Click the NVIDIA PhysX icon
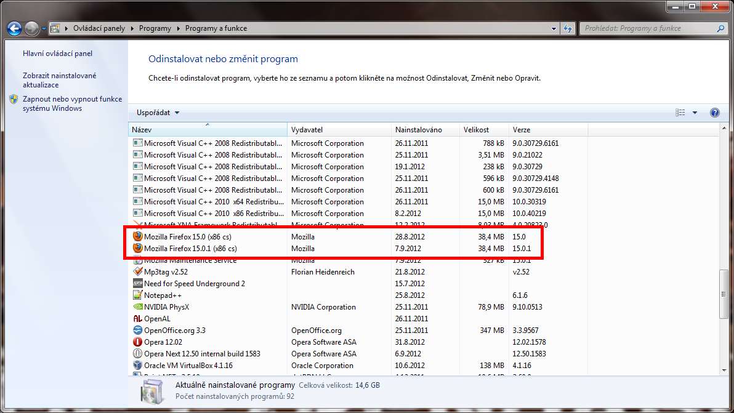The height and width of the screenshot is (413, 734). pyautogui.click(x=138, y=307)
